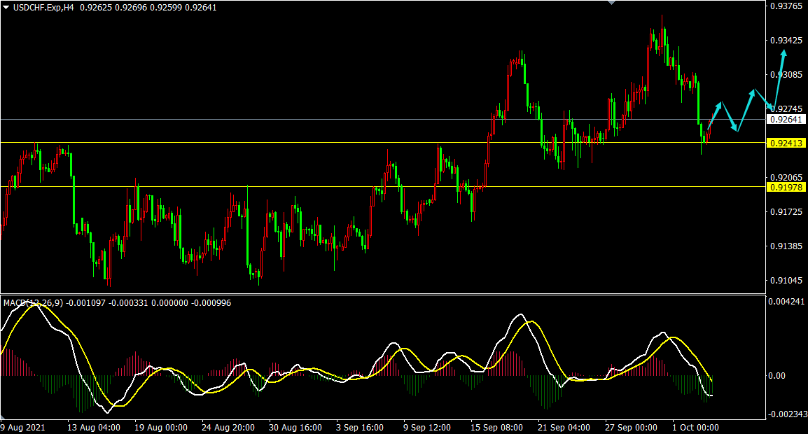Select the second upward cyan arrow
This screenshot has height=434, width=808.
[745, 110]
